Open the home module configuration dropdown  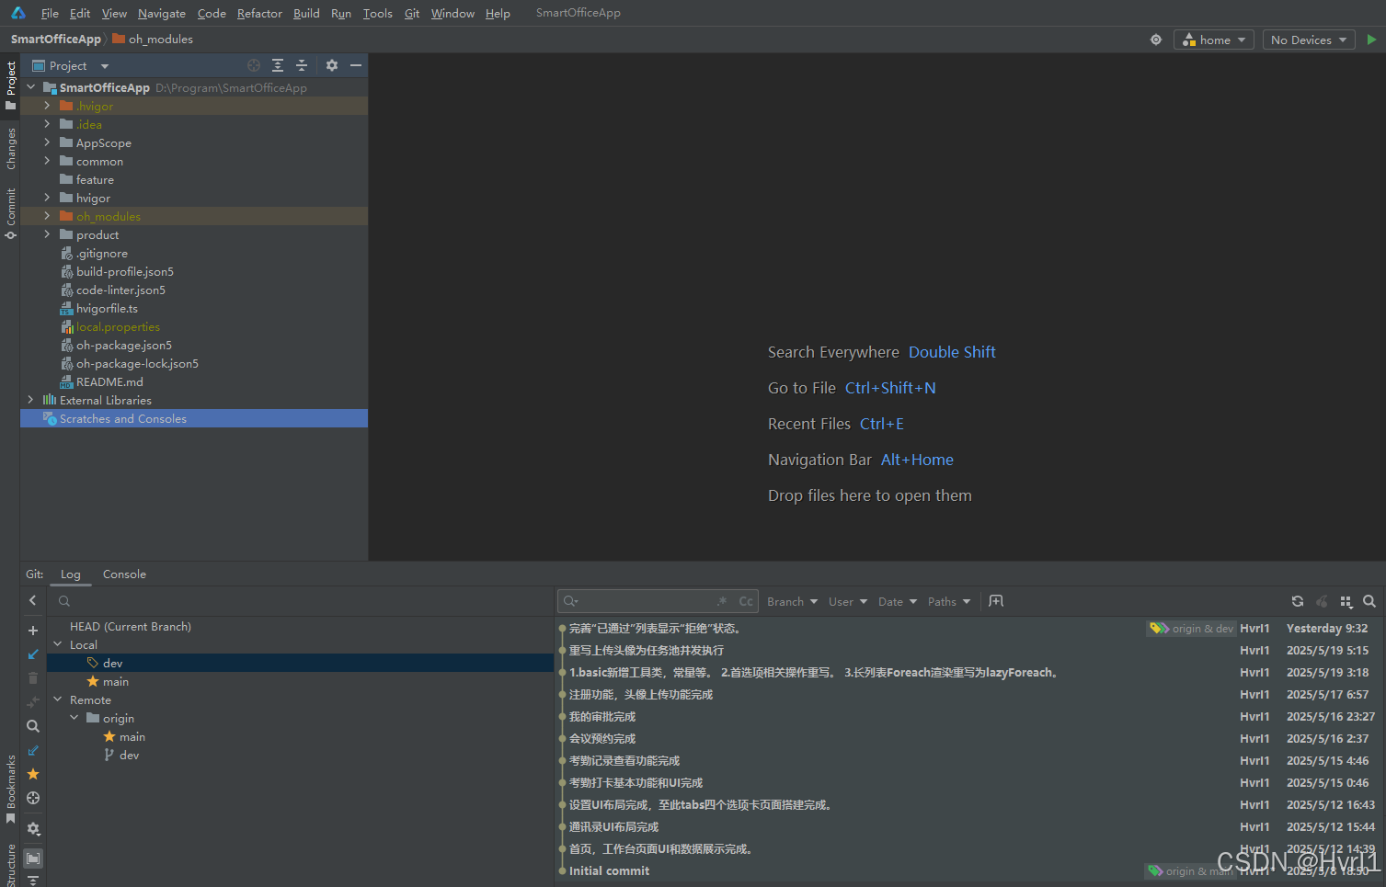pyautogui.click(x=1214, y=40)
